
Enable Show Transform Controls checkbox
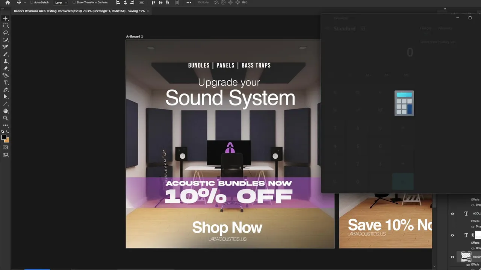(x=74, y=2)
